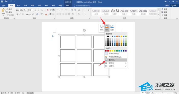179x94 pixels.
Task: Click the word count in the status bar
Action: (17, 93)
